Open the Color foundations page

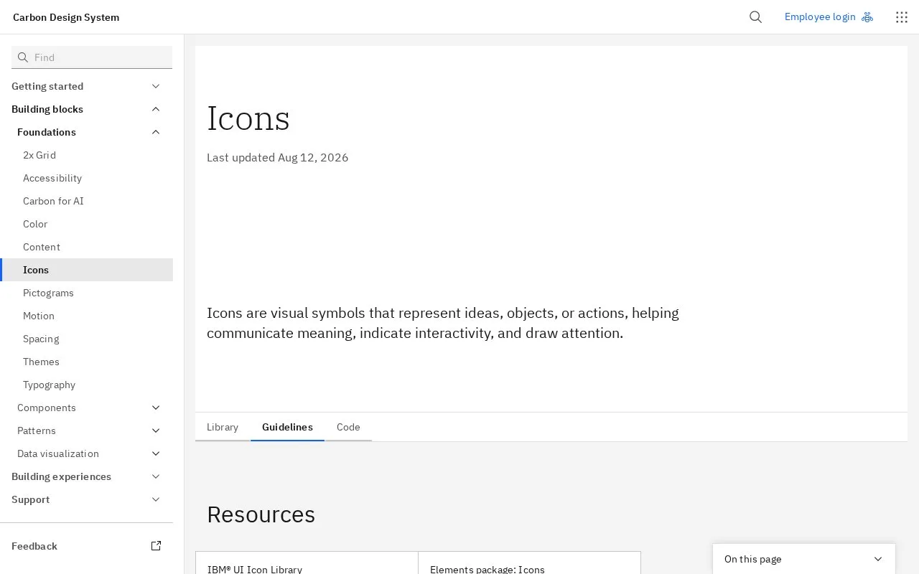[86, 224]
